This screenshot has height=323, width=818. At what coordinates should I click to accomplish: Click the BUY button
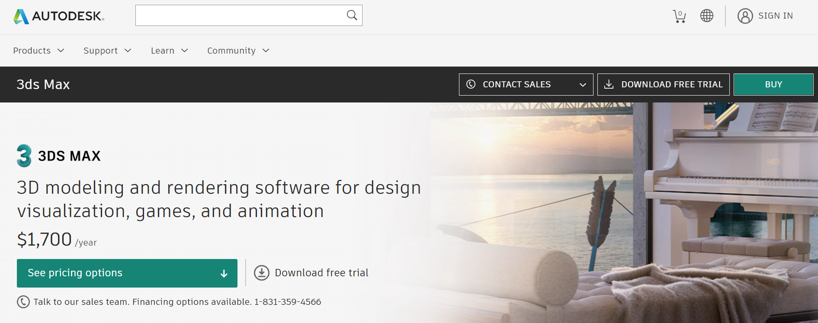(x=773, y=84)
